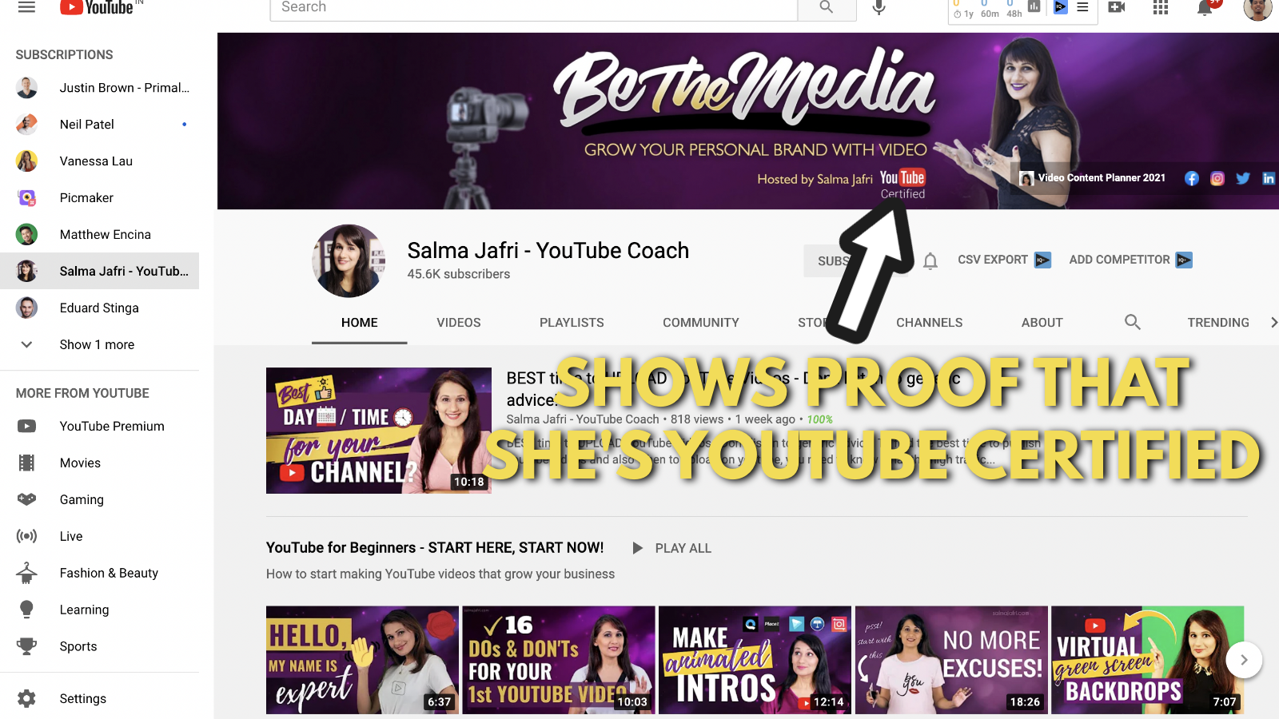
Task: Open Virtual Green Screen Backdrops thumbnail
Action: pos(1148,660)
